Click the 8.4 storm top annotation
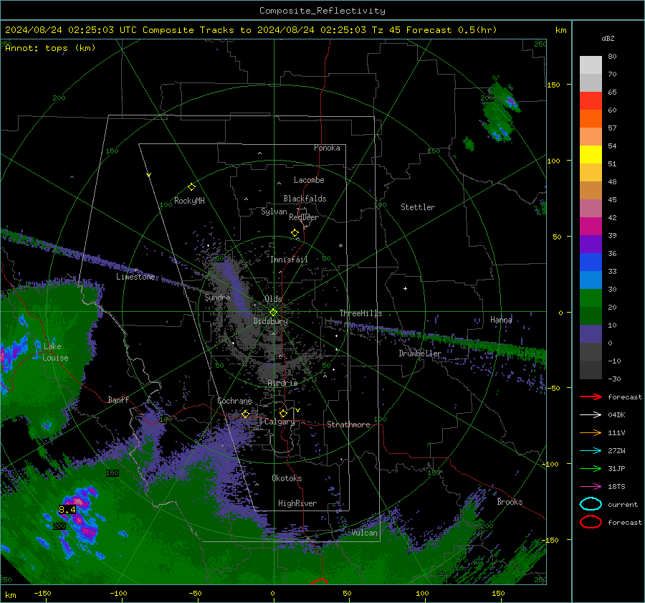This screenshot has height=603, width=645. coord(67,510)
